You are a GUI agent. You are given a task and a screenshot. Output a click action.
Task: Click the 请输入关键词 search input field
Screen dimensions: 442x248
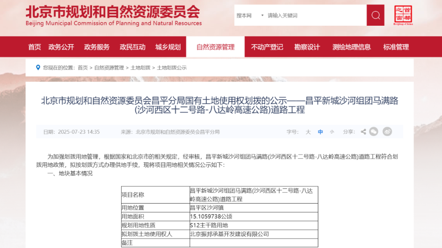(315, 15)
